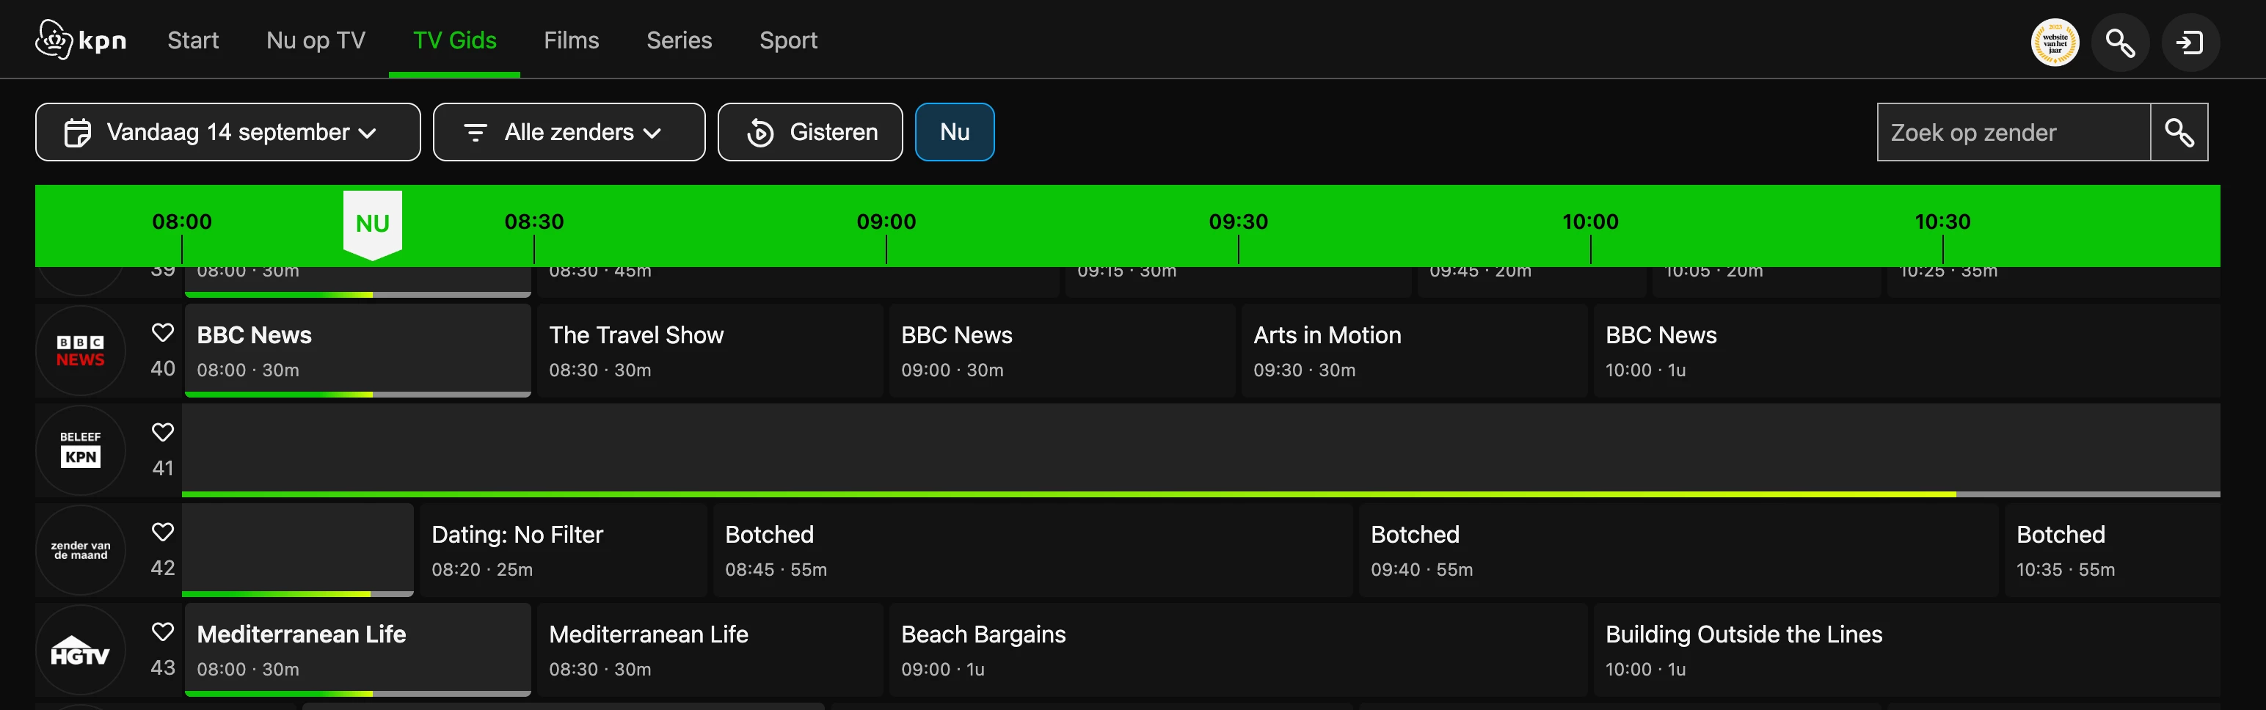Click the login arrow icon
2266x710 pixels.
(2190, 43)
